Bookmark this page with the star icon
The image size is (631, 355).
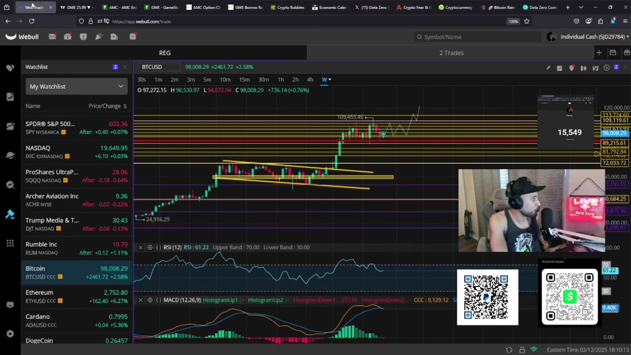tap(526, 21)
